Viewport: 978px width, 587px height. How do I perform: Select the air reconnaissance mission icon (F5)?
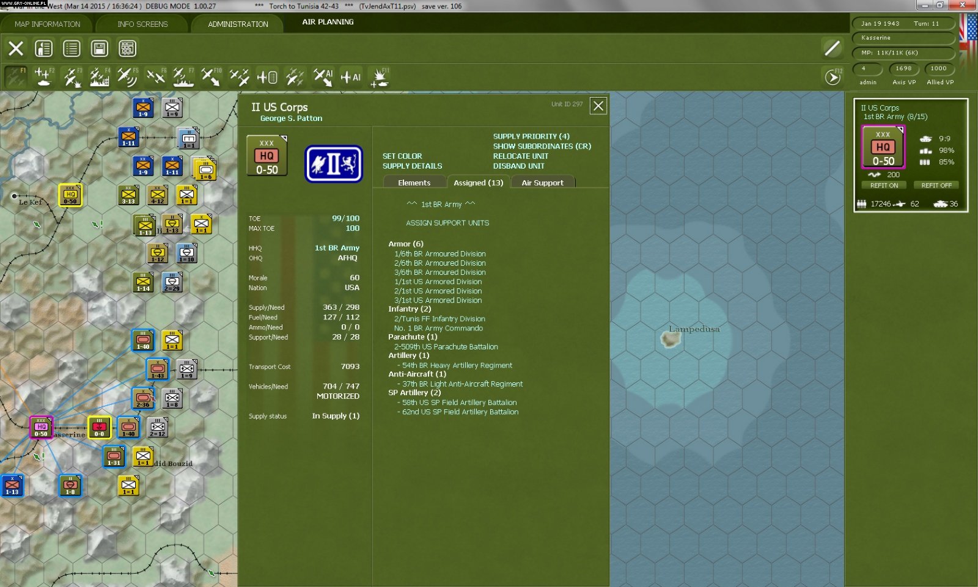[127, 78]
